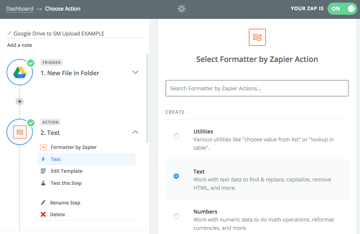This screenshot has width=360, height=234.
Task: Click Add a note
Action: pyautogui.click(x=20, y=45)
